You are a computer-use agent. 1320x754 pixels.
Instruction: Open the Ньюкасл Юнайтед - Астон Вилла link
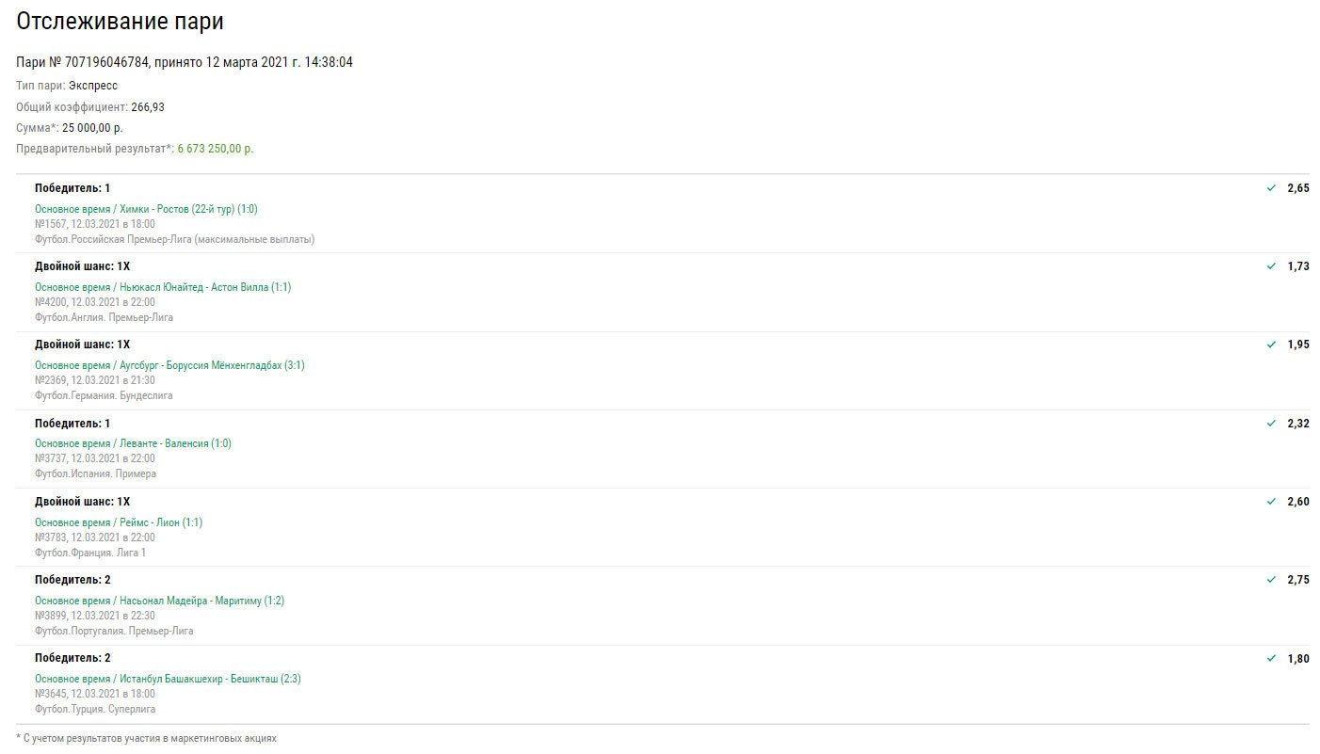[163, 287]
